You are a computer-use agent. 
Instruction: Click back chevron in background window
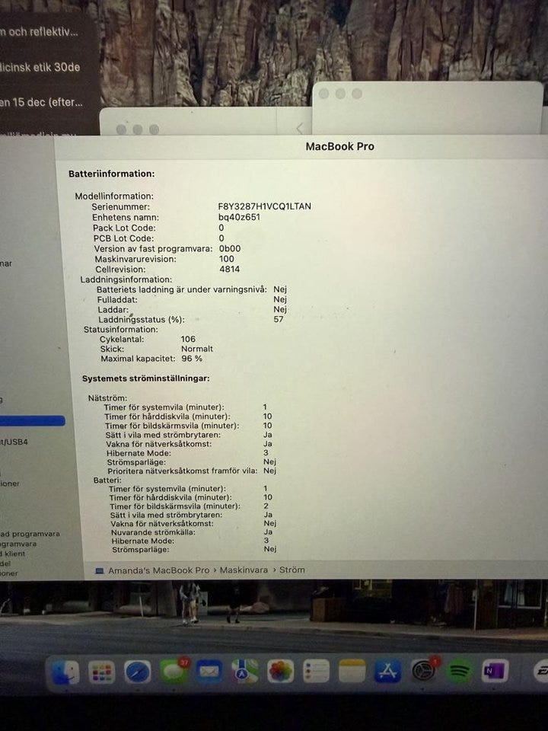point(300,128)
